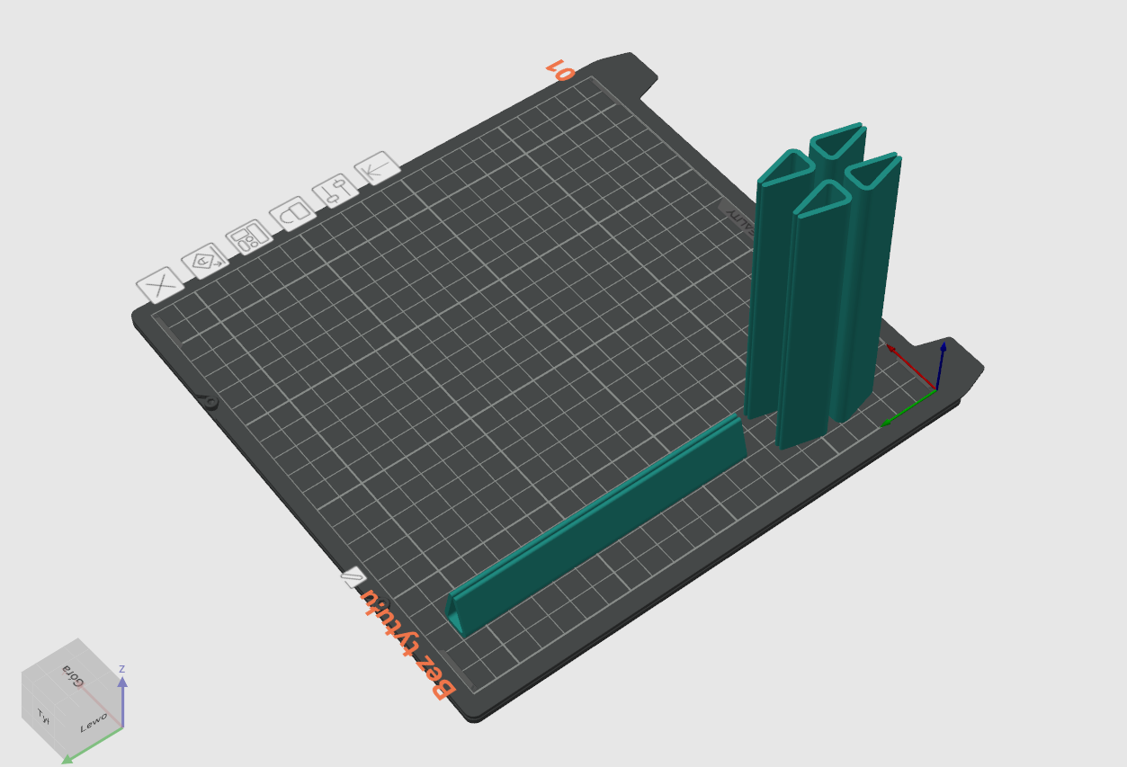The width and height of the screenshot is (1127, 767).
Task: Click the orange plate number 01
Action: [559, 69]
